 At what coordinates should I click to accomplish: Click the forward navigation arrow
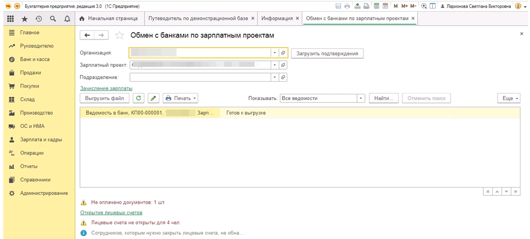[x=101, y=35]
